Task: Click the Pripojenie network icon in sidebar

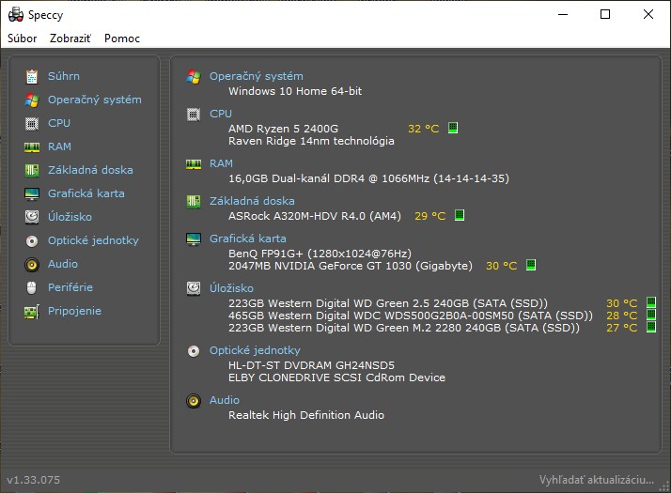Action: (x=31, y=311)
